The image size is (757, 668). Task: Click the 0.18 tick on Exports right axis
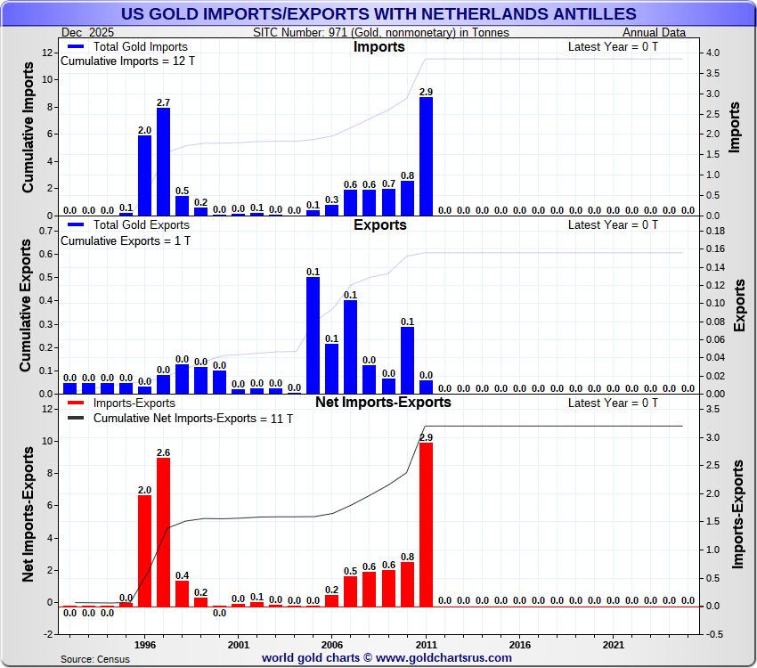coord(715,231)
